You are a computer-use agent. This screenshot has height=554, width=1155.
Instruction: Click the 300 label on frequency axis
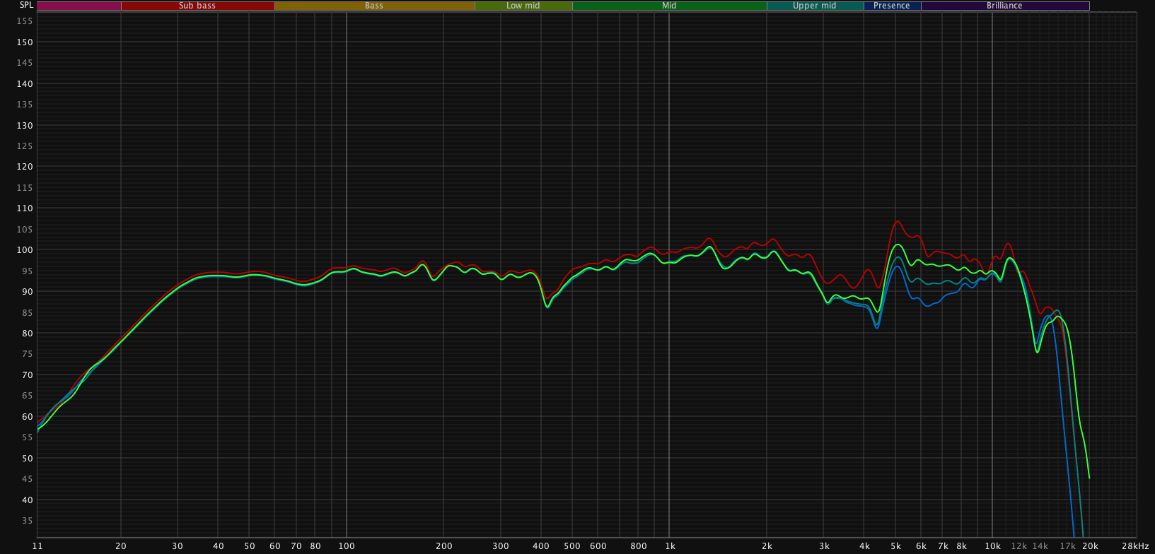[x=501, y=546]
